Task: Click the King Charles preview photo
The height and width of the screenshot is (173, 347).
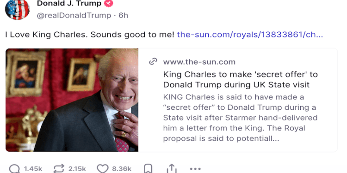Action: click(x=72, y=100)
